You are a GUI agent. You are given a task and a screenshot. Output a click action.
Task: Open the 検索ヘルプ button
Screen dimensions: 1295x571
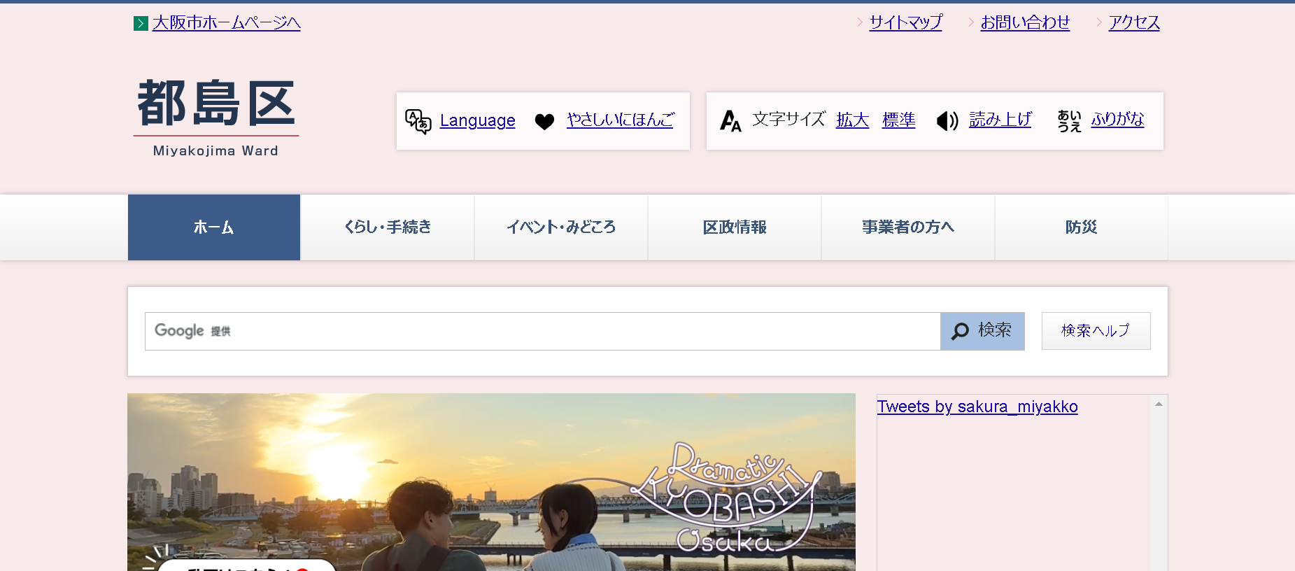click(1096, 331)
